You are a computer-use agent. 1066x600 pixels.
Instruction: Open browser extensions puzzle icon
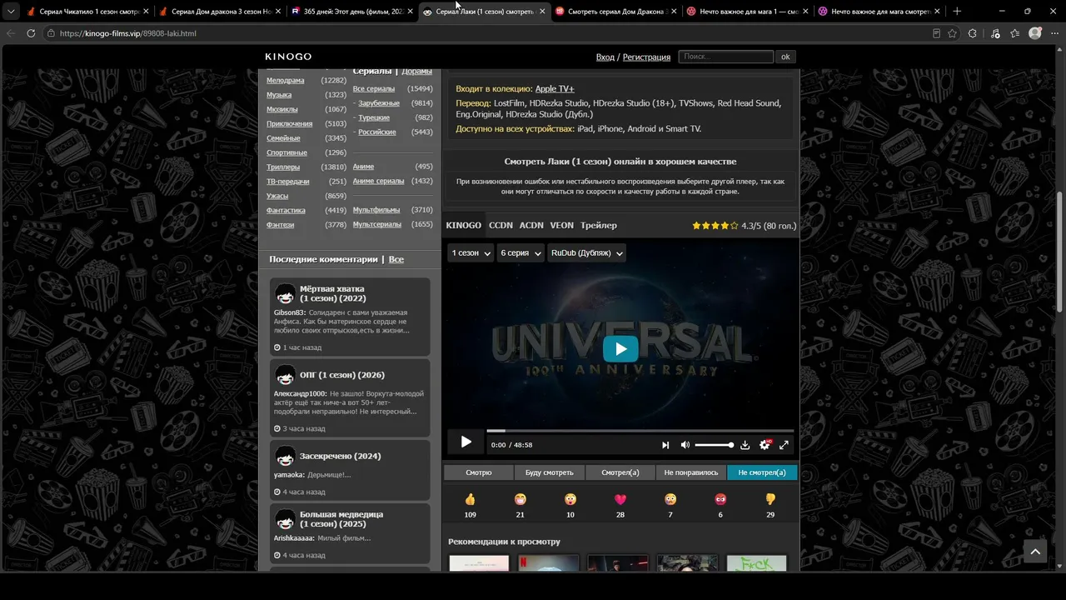pos(973,33)
